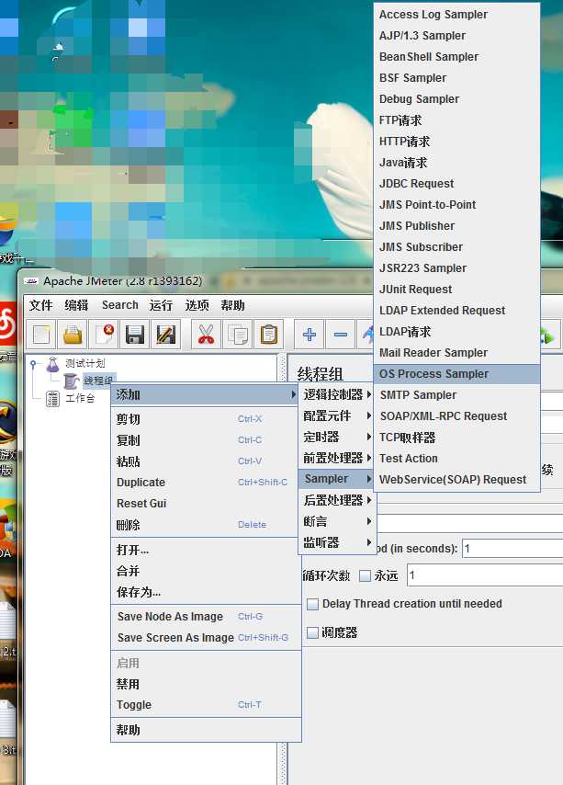Image resolution: width=563 pixels, height=785 pixels.
Task: Expand the Sampler submenu
Action: pos(336,479)
